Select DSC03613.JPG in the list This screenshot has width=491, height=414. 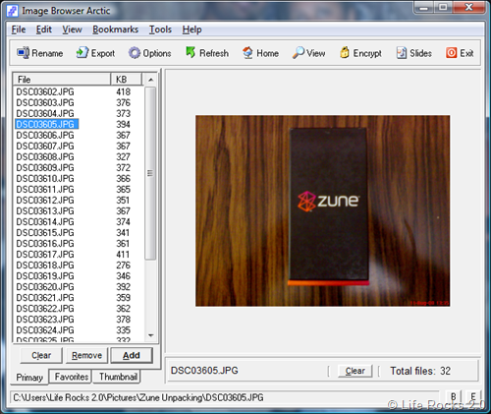pos(45,210)
